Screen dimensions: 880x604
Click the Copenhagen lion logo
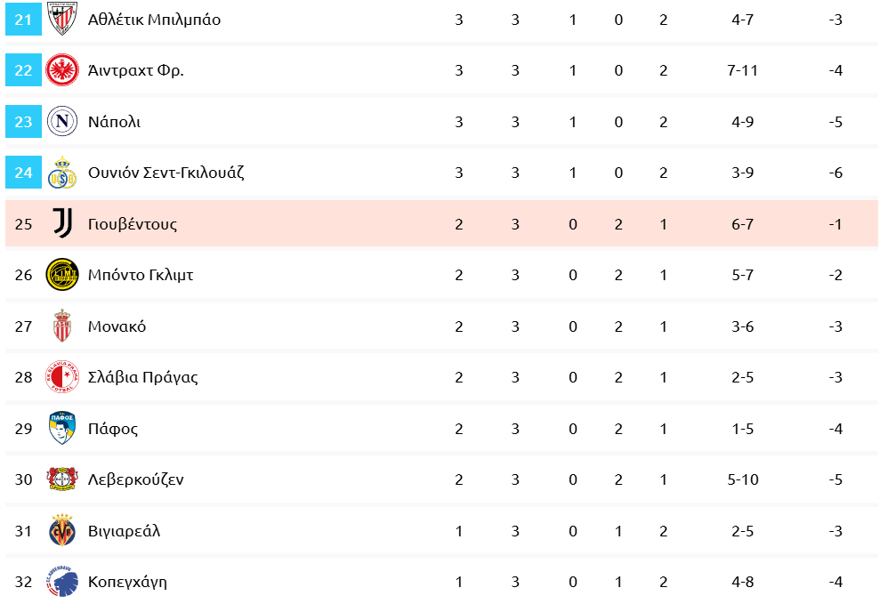click(62, 582)
